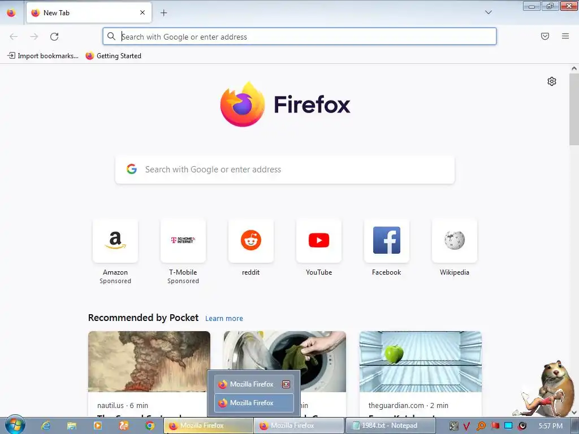
Task: Open Windows Explorer folder on taskbar
Action: 72,426
